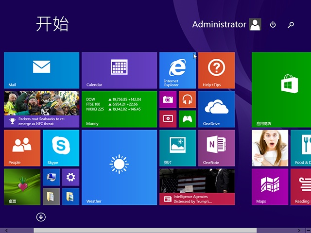
Task: Open the Intelligence Agencies news tile
Action: (197, 187)
